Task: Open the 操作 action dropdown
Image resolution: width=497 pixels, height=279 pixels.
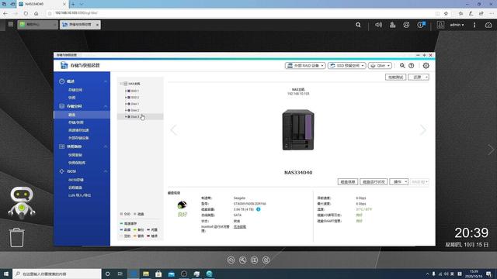Action: [398, 182]
